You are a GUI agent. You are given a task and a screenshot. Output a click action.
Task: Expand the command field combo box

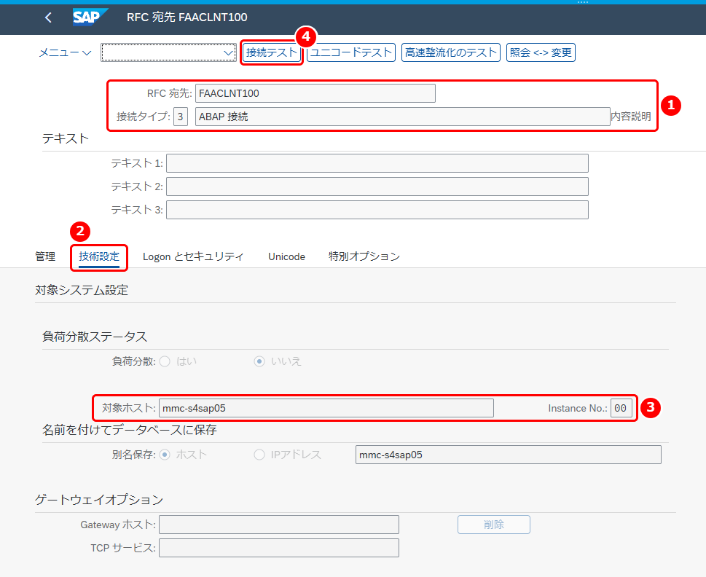click(x=229, y=52)
